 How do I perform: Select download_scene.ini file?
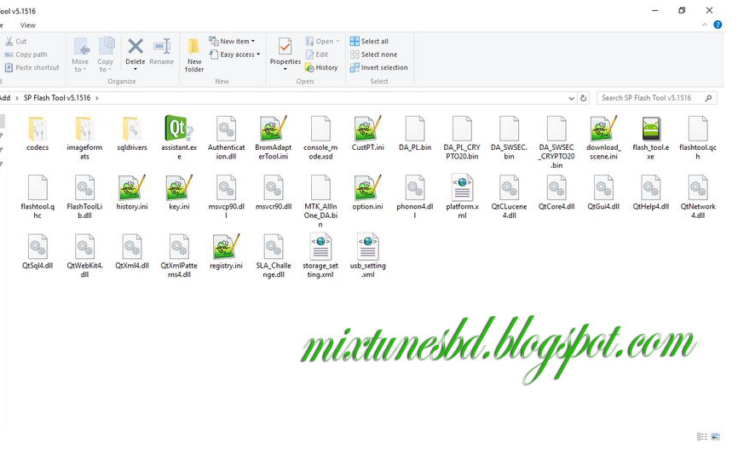click(603, 138)
